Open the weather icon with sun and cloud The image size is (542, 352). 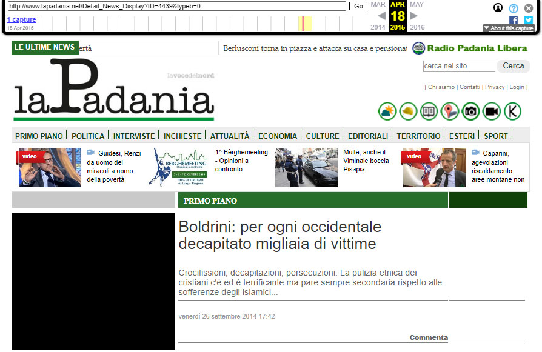point(387,111)
